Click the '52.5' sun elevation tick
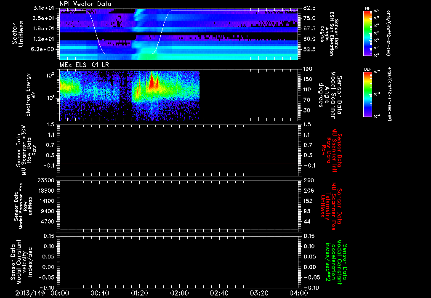Viewport: 431px width, 298px height. tap(309, 49)
